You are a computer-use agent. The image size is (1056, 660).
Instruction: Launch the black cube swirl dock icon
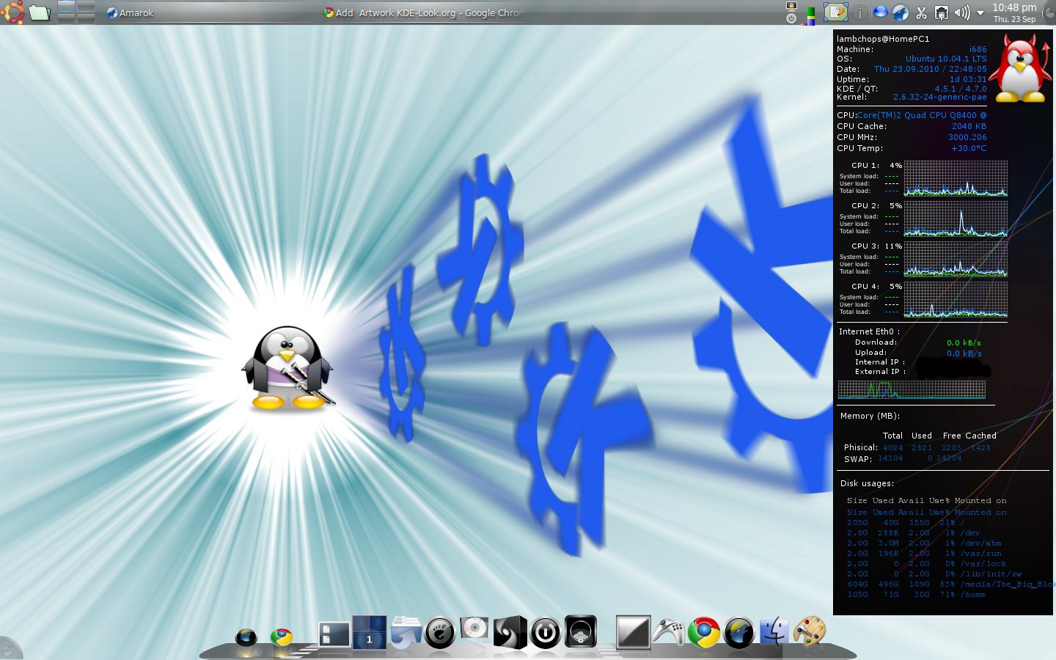(x=510, y=632)
